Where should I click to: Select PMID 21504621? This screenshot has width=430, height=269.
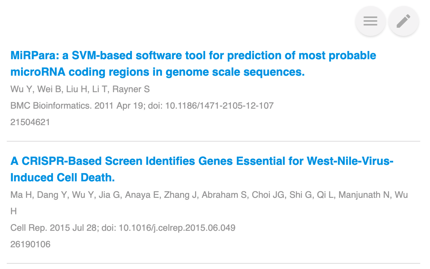coord(30,122)
